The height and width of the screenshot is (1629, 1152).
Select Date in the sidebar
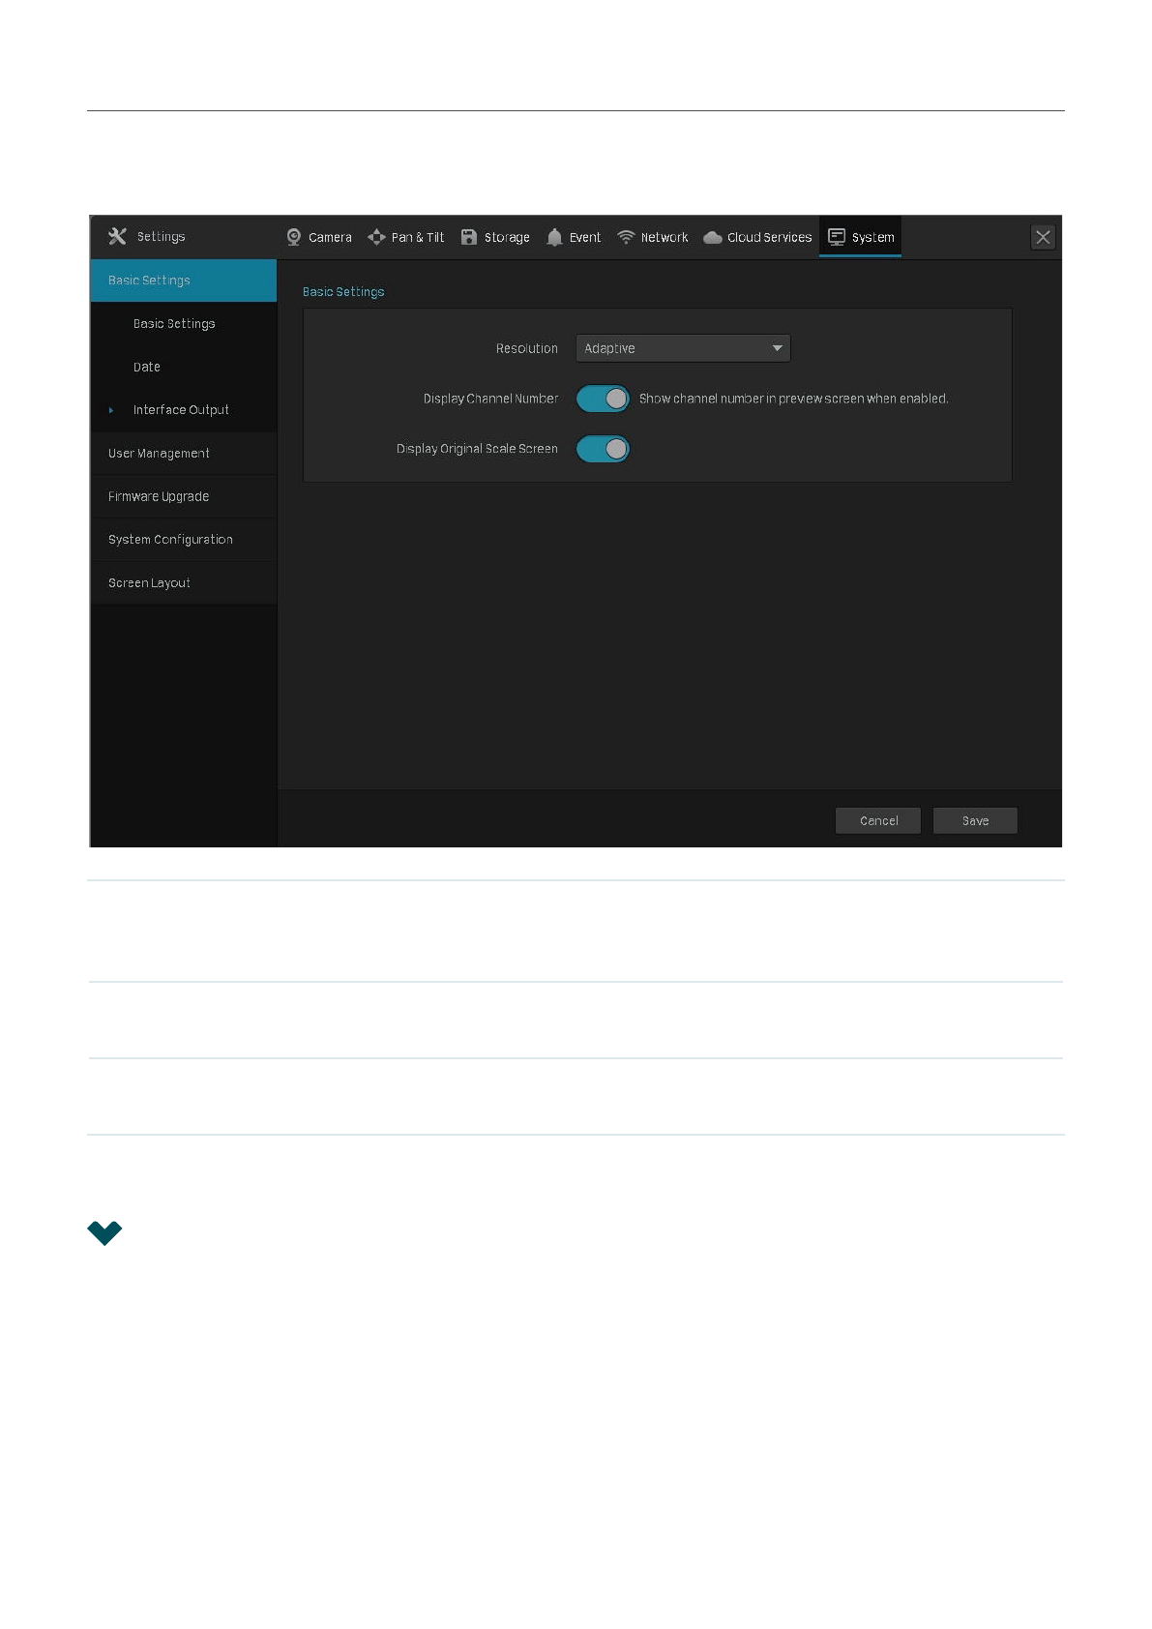tap(147, 368)
